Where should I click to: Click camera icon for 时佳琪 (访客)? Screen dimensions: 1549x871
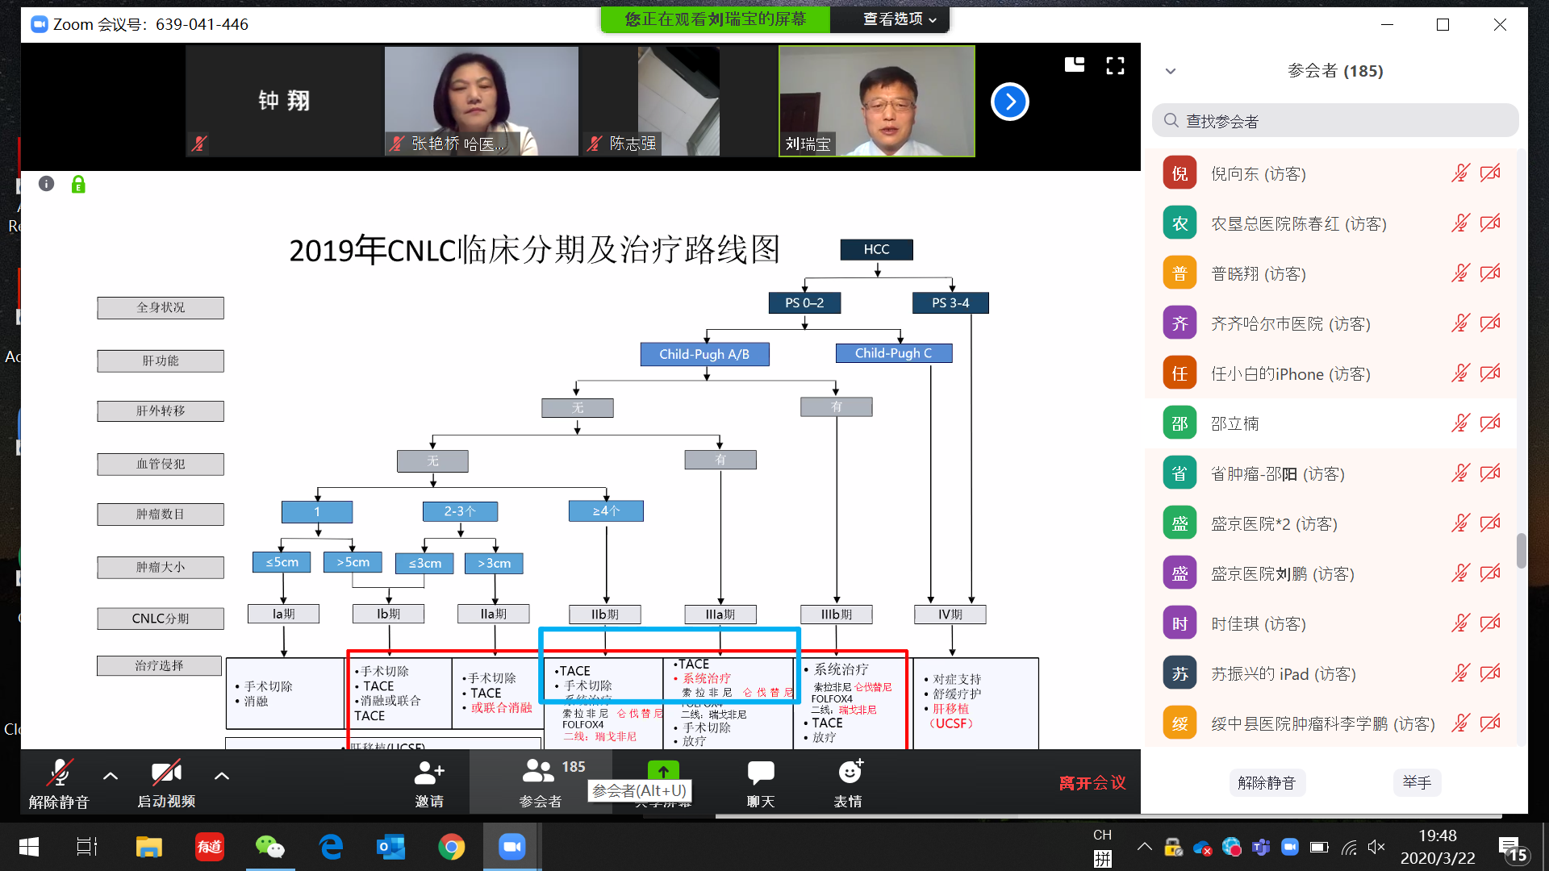(x=1490, y=623)
